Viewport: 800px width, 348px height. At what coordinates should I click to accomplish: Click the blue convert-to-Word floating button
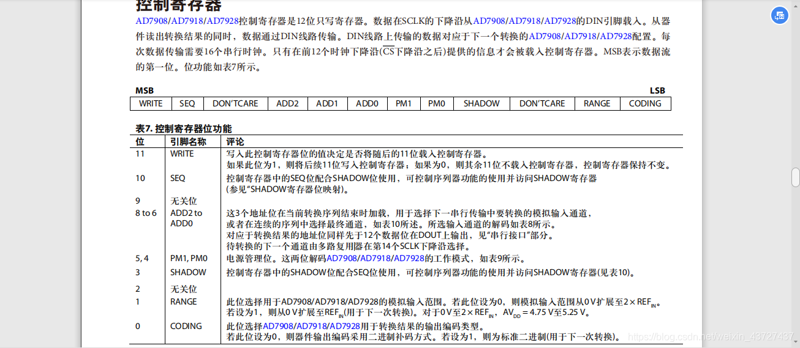[x=779, y=16]
